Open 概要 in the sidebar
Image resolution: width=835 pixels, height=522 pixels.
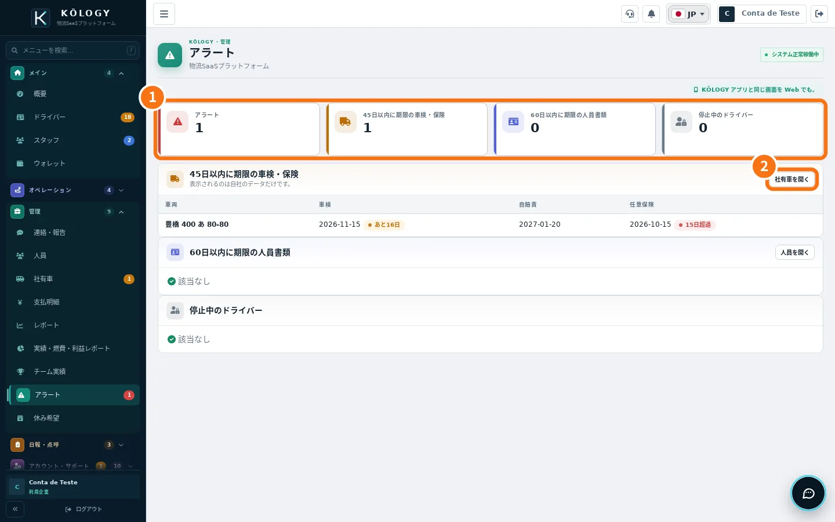coord(74,94)
